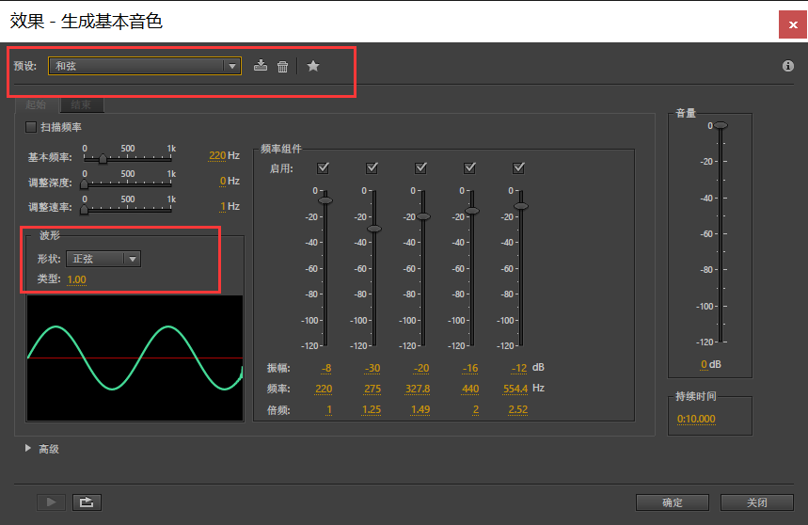Click the 调整深度 value 0 Hz
Viewport: 808px width, 525px height.
coord(223,181)
